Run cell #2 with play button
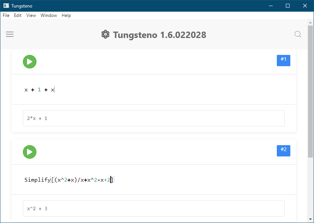Screen dimensions: 314x223 point(30,152)
